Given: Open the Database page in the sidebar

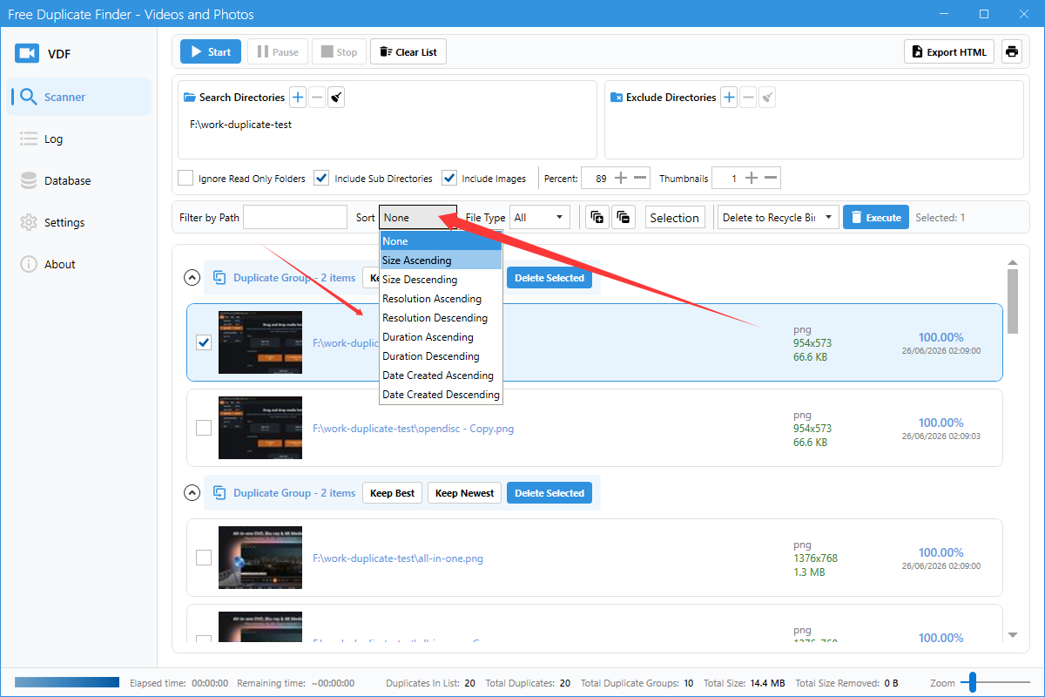Looking at the screenshot, I should point(80,180).
